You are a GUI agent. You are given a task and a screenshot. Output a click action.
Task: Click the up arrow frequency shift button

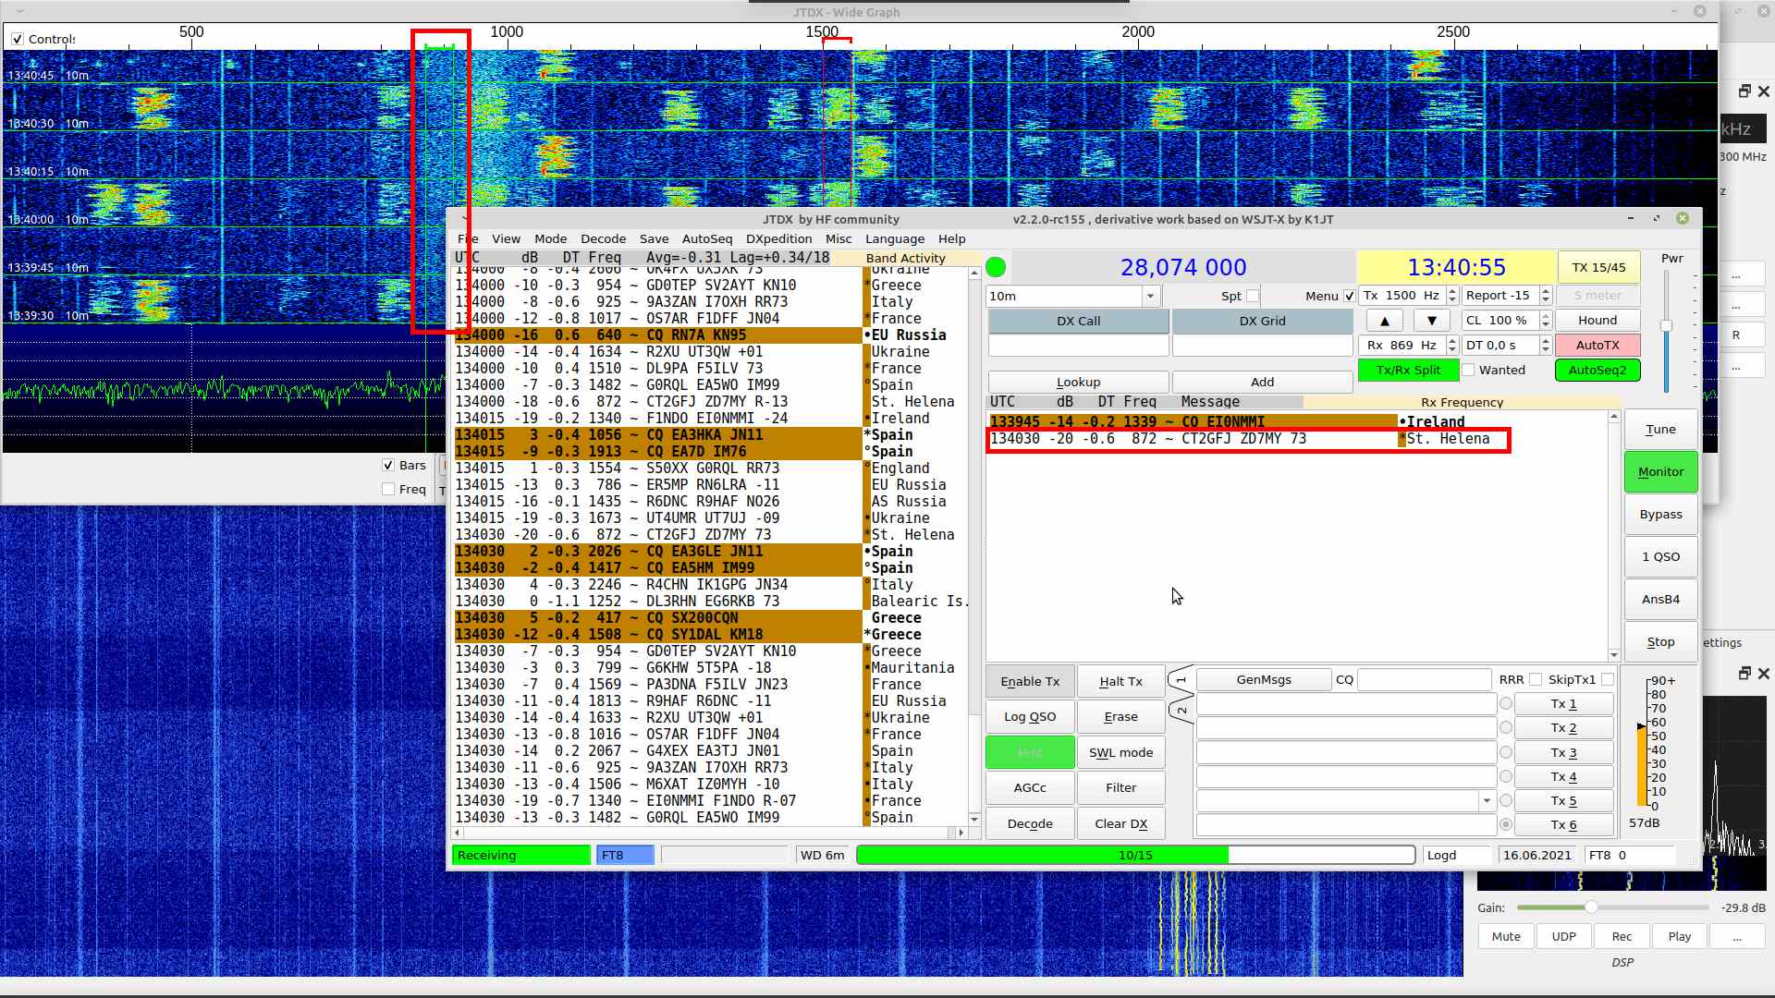1384,321
